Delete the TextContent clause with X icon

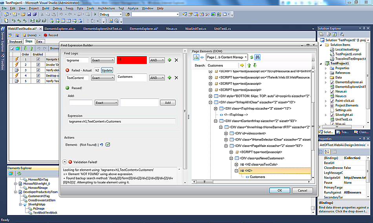pos(176,78)
